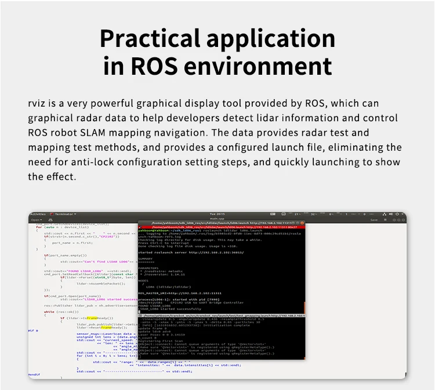This screenshot has height=390, width=435.
Task: Expand the Open button dropdown arrow
Action: pos(42,220)
